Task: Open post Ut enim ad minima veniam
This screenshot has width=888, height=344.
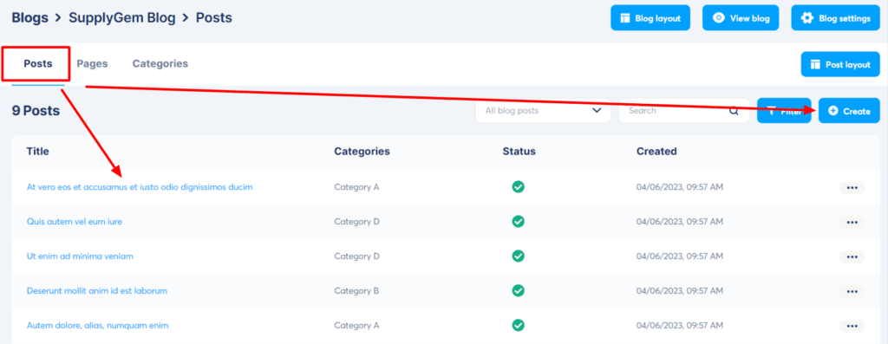Action: point(80,256)
